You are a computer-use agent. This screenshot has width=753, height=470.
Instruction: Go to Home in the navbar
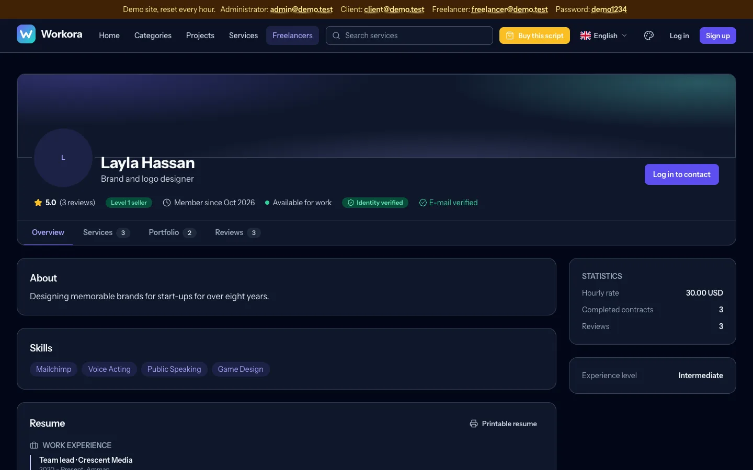[x=109, y=36]
